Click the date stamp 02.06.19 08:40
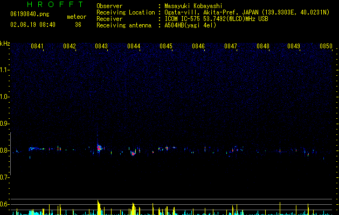 33,25
